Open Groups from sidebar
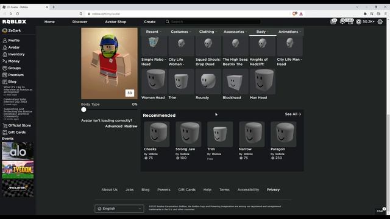This screenshot has width=390, height=219. [x=12, y=68]
